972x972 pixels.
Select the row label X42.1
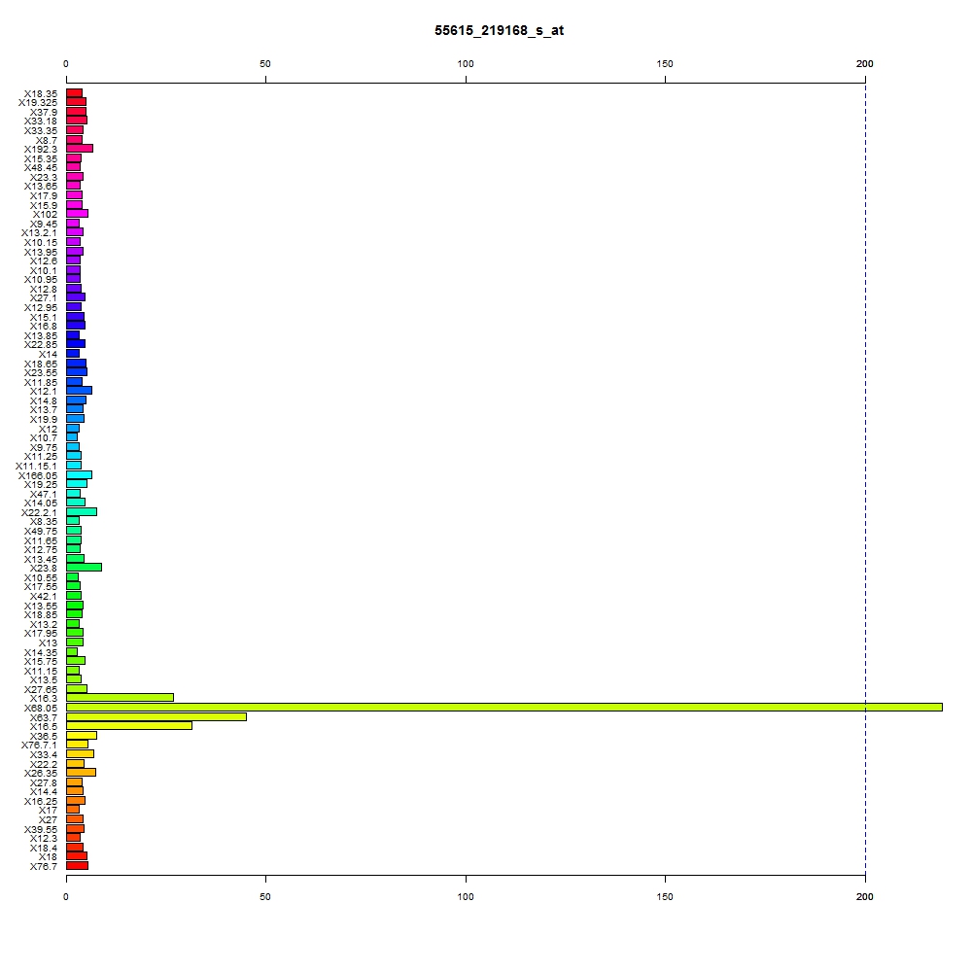point(44,597)
